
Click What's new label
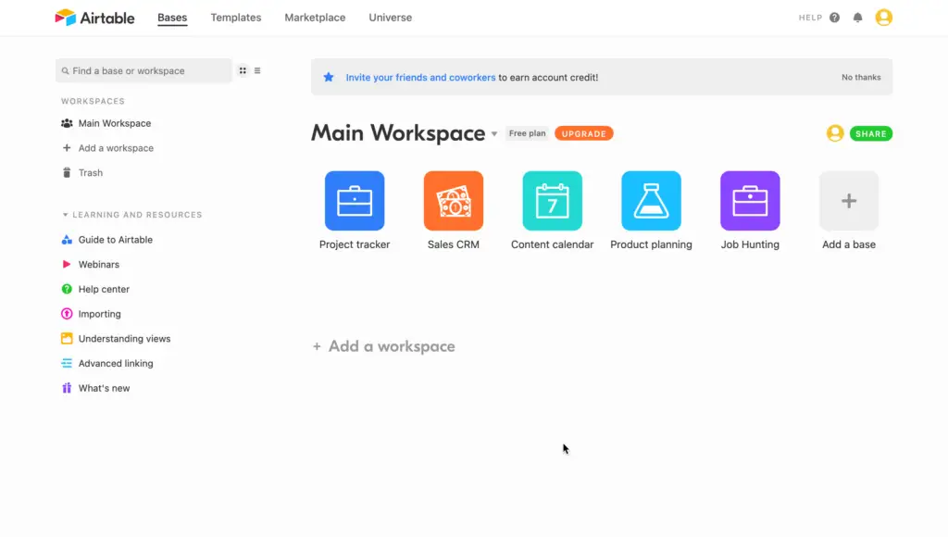[x=104, y=388]
